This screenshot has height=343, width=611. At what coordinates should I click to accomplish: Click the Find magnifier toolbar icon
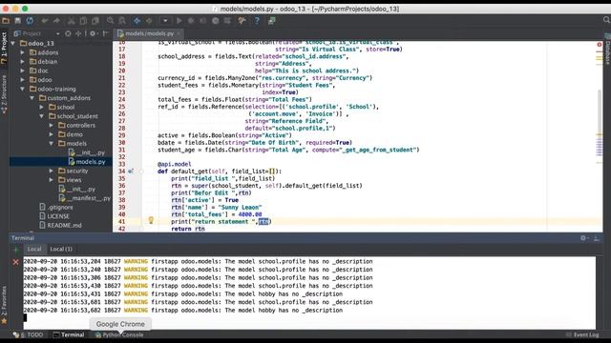tap(111, 21)
